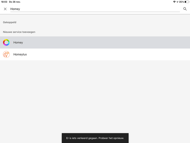Tap the battery indicator icon
The image size is (190, 143).
click(187, 2)
